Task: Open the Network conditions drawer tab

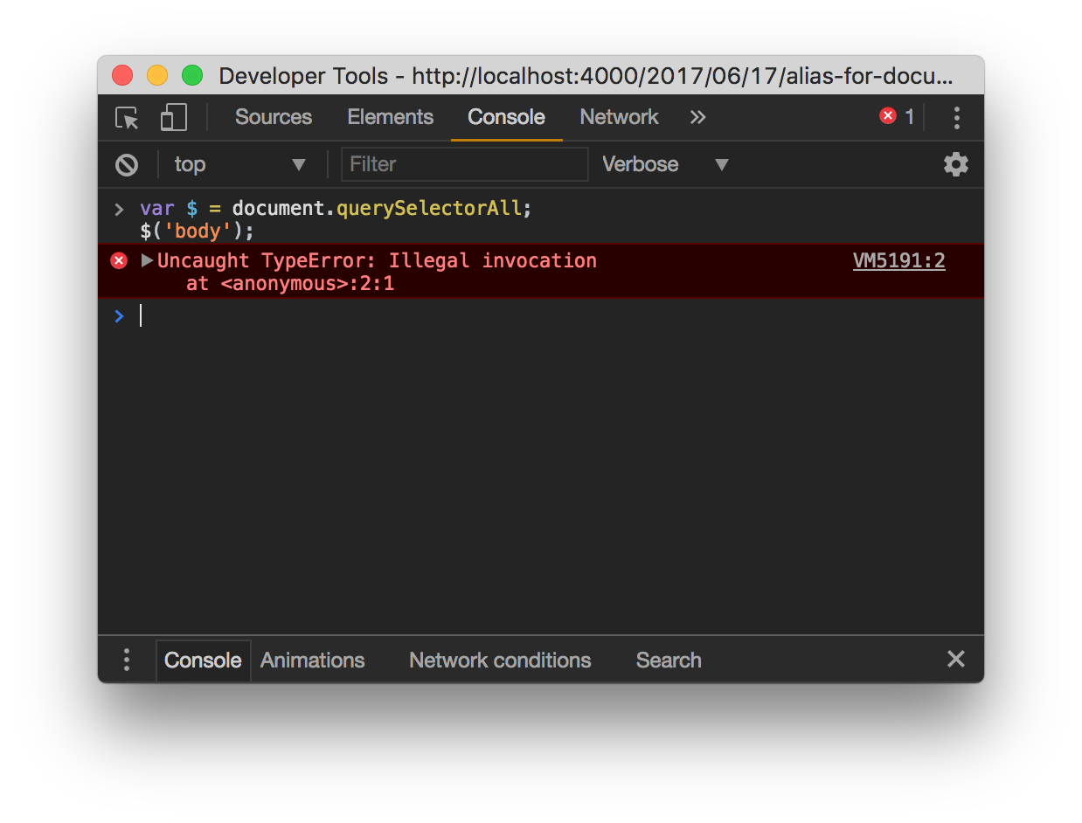Action: coord(500,660)
